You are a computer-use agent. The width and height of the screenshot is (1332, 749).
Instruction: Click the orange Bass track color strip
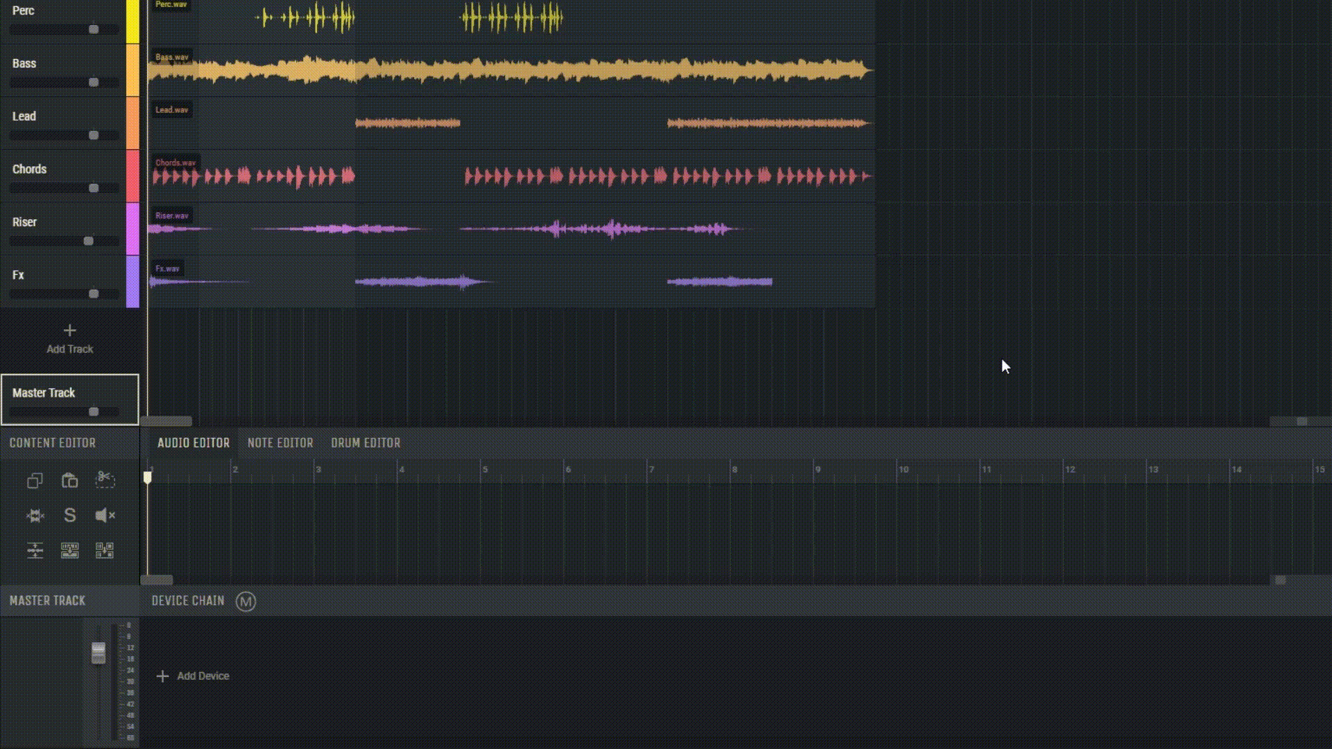tap(133, 70)
